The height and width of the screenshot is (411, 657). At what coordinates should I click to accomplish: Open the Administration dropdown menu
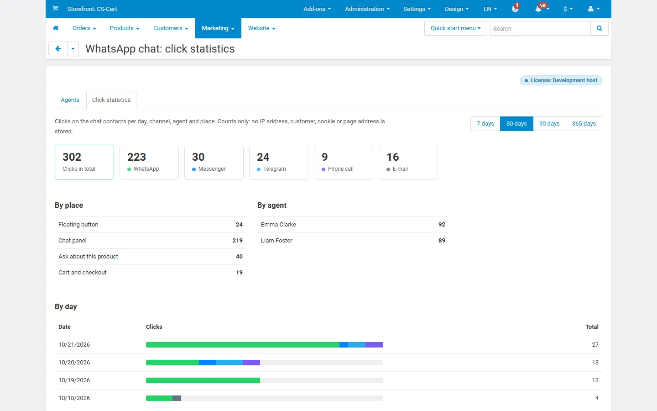coord(367,9)
